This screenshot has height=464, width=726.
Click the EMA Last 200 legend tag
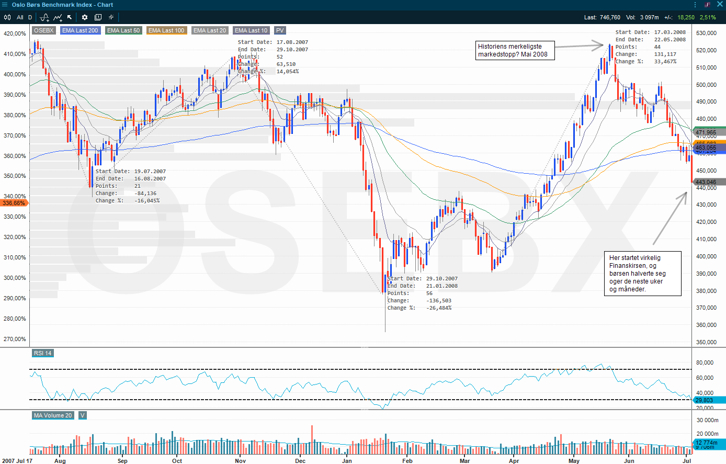coord(80,30)
